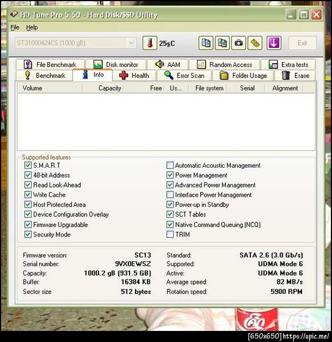Toggle the S.M.A.R.T checkbox
This screenshot has height=342, width=332.
point(28,165)
